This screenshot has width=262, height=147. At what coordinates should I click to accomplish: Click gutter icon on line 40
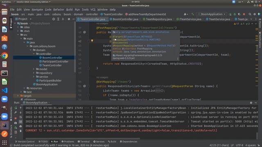(x=84, y=32)
